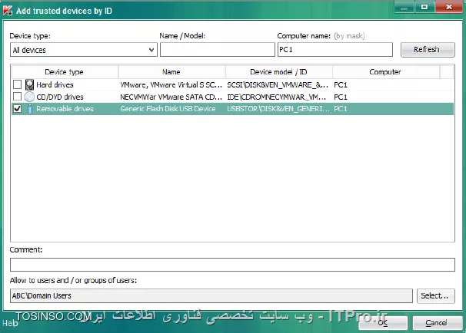Image resolution: width=466 pixels, height=333 pixels.
Task: Sort by the Computer column header
Action: 386,72
